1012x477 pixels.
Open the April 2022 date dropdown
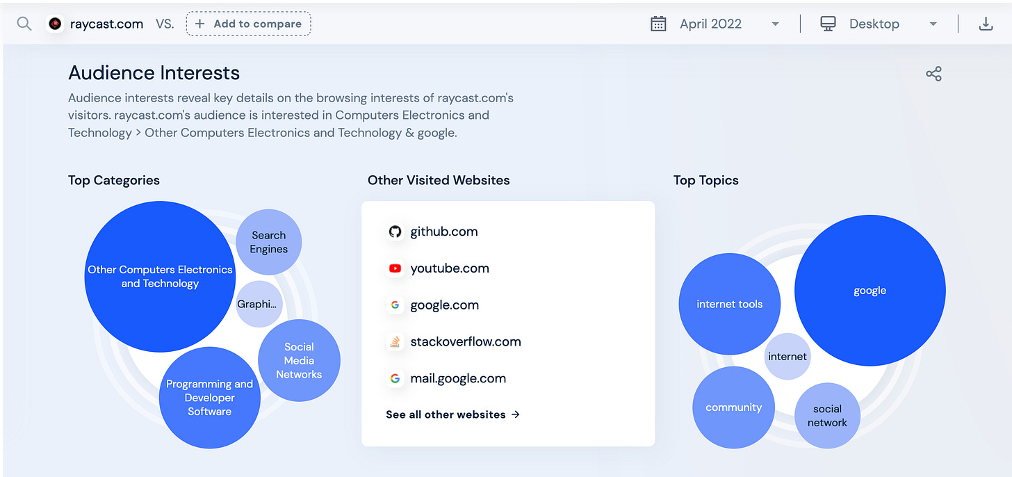point(730,24)
